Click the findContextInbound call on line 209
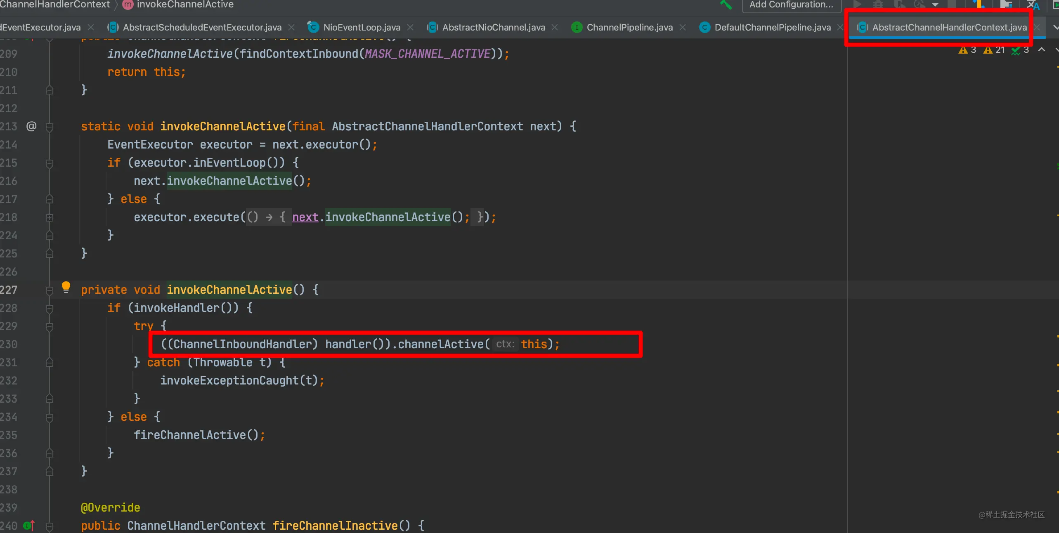 [299, 54]
